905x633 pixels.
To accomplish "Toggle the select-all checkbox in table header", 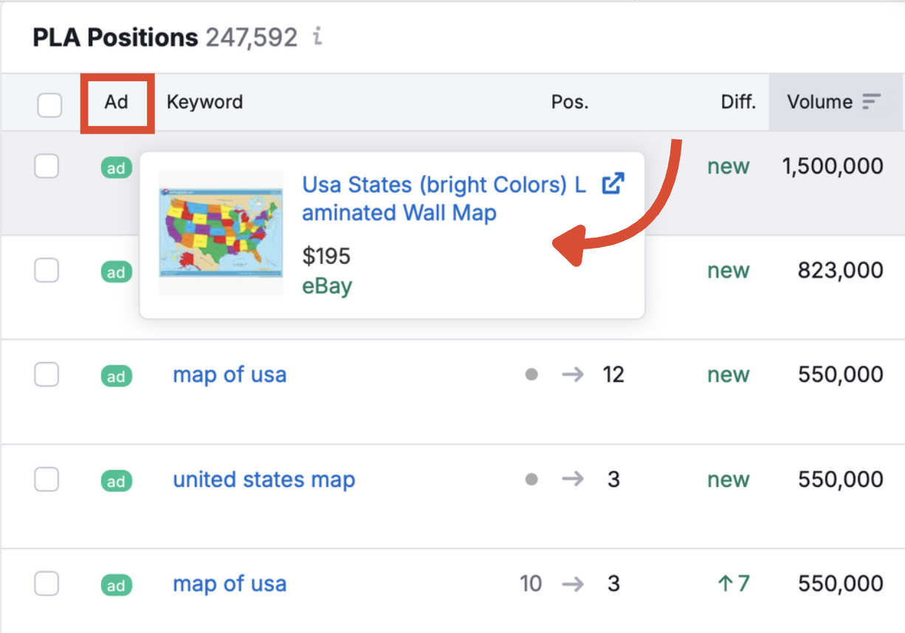I will pyautogui.click(x=49, y=105).
